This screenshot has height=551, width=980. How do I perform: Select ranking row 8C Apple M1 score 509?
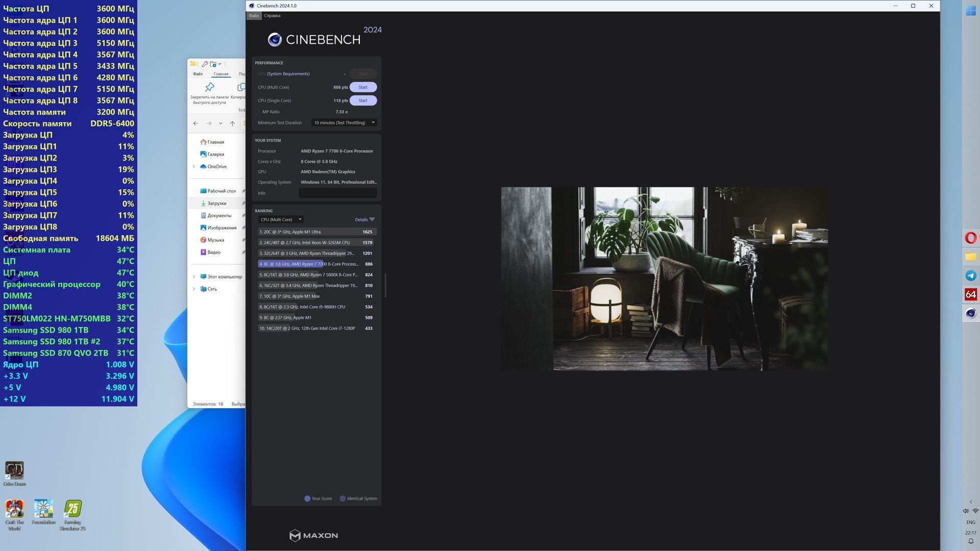(x=317, y=318)
